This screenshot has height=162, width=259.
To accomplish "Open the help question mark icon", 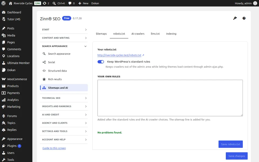I will [x=244, y=18].
